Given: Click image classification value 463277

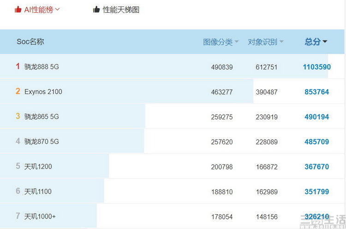Looking at the screenshot, I should (x=222, y=92).
